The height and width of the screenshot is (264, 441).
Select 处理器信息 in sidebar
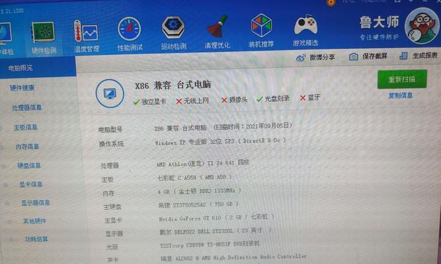(x=26, y=108)
